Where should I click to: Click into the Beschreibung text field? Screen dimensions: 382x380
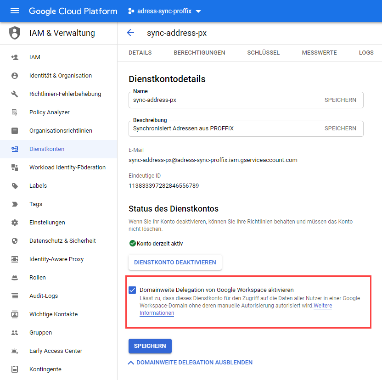tap(225, 129)
